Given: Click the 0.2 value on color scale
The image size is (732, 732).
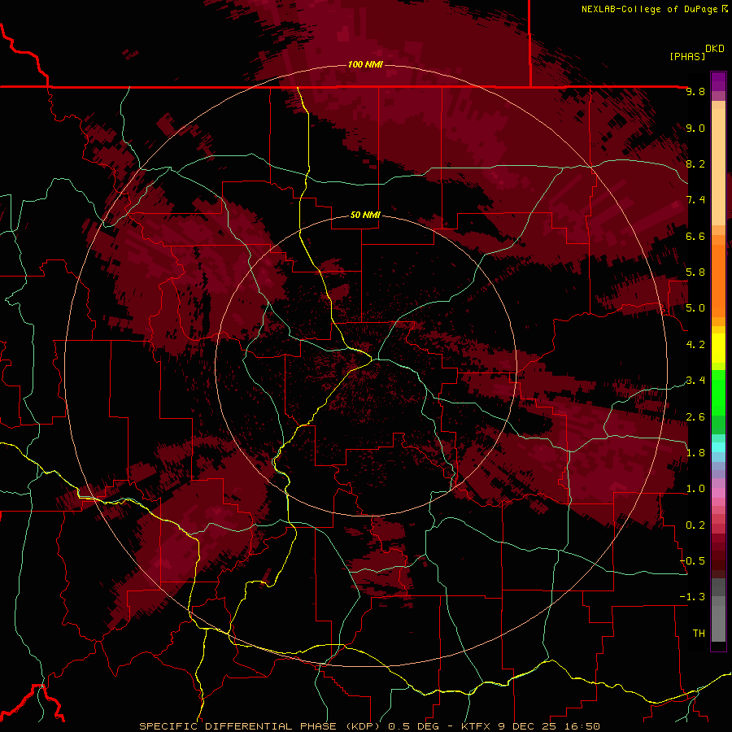Looking at the screenshot, I should point(695,525).
